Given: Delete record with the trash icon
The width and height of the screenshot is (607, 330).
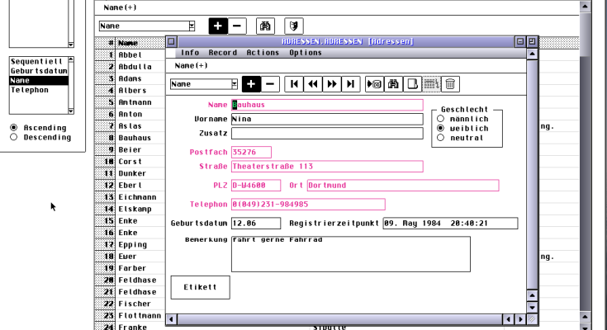Looking at the screenshot, I should click(450, 83).
